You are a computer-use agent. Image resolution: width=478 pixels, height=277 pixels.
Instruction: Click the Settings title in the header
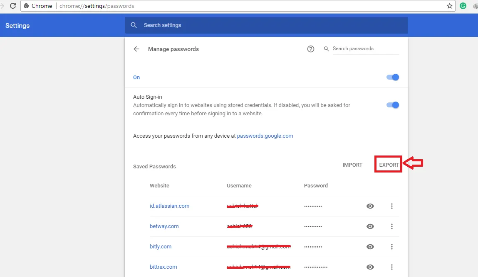[x=17, y=26]
